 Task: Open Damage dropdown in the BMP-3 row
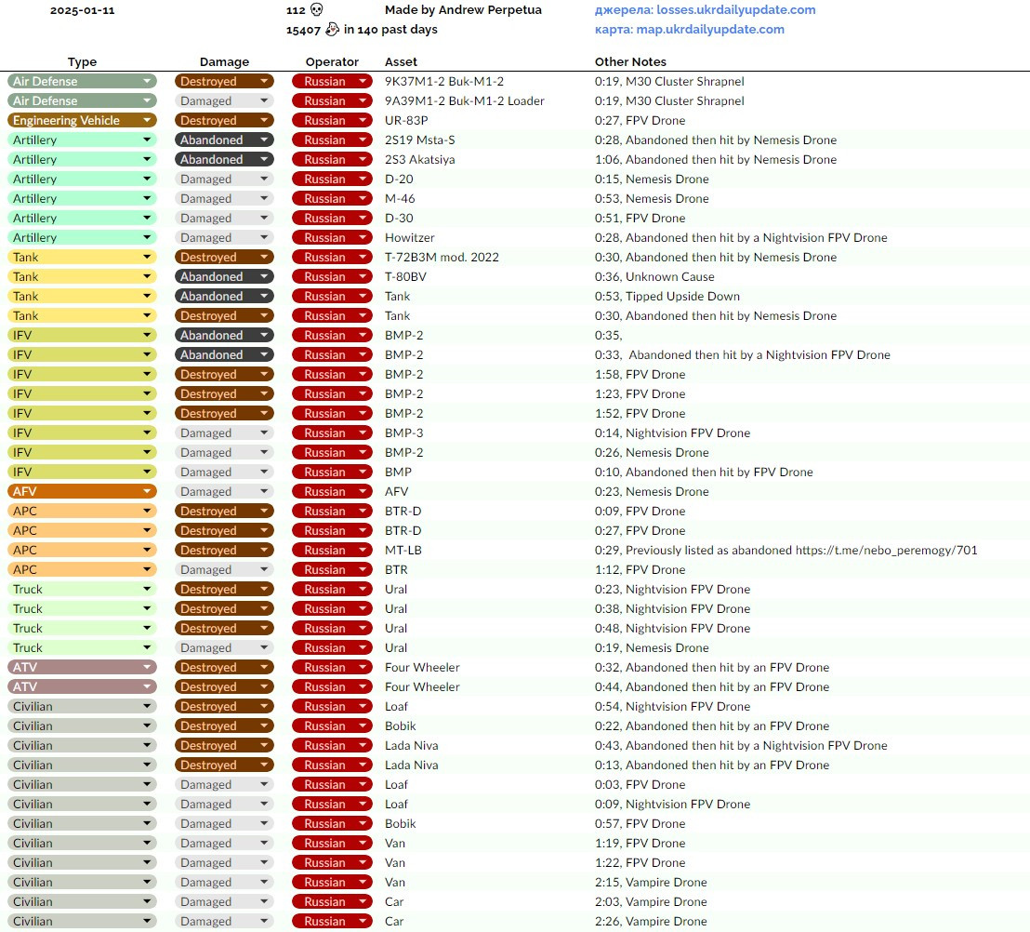click(224, 433)
